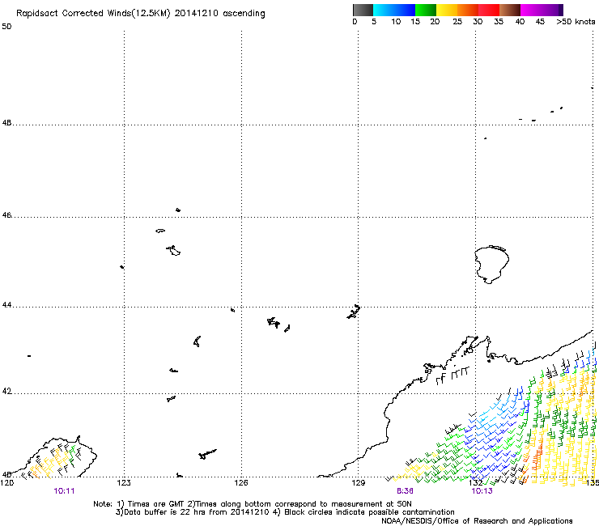Select the latitude 42 axis label
599x526 pixels.
[6, 391]
